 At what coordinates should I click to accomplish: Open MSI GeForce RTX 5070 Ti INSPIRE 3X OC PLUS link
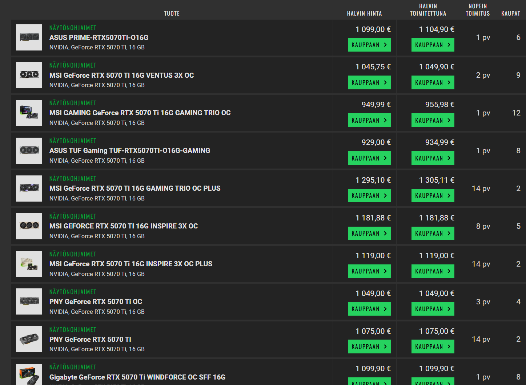coord(131,264)
